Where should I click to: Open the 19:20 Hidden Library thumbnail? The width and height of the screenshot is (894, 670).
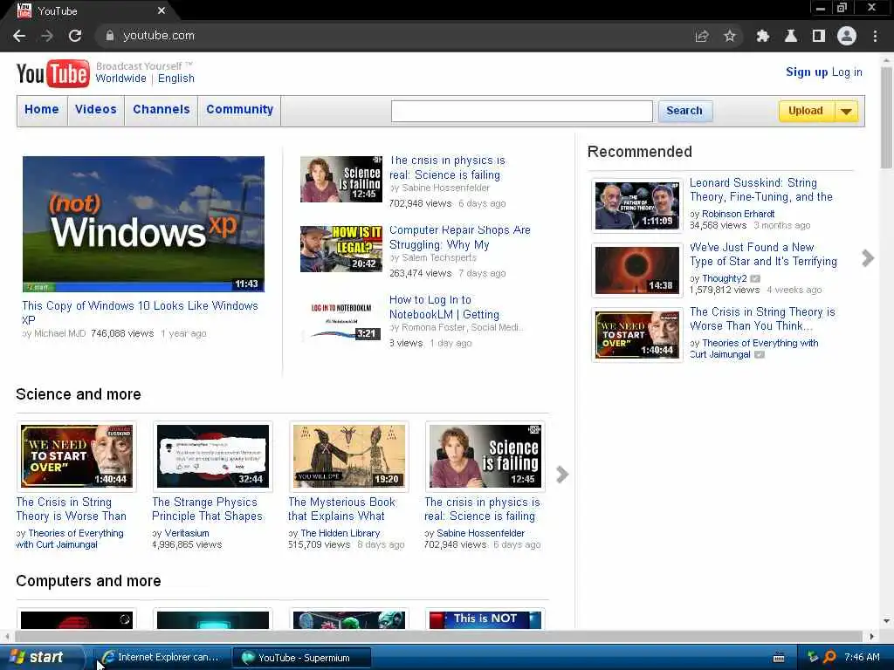[x=349, y=456]
